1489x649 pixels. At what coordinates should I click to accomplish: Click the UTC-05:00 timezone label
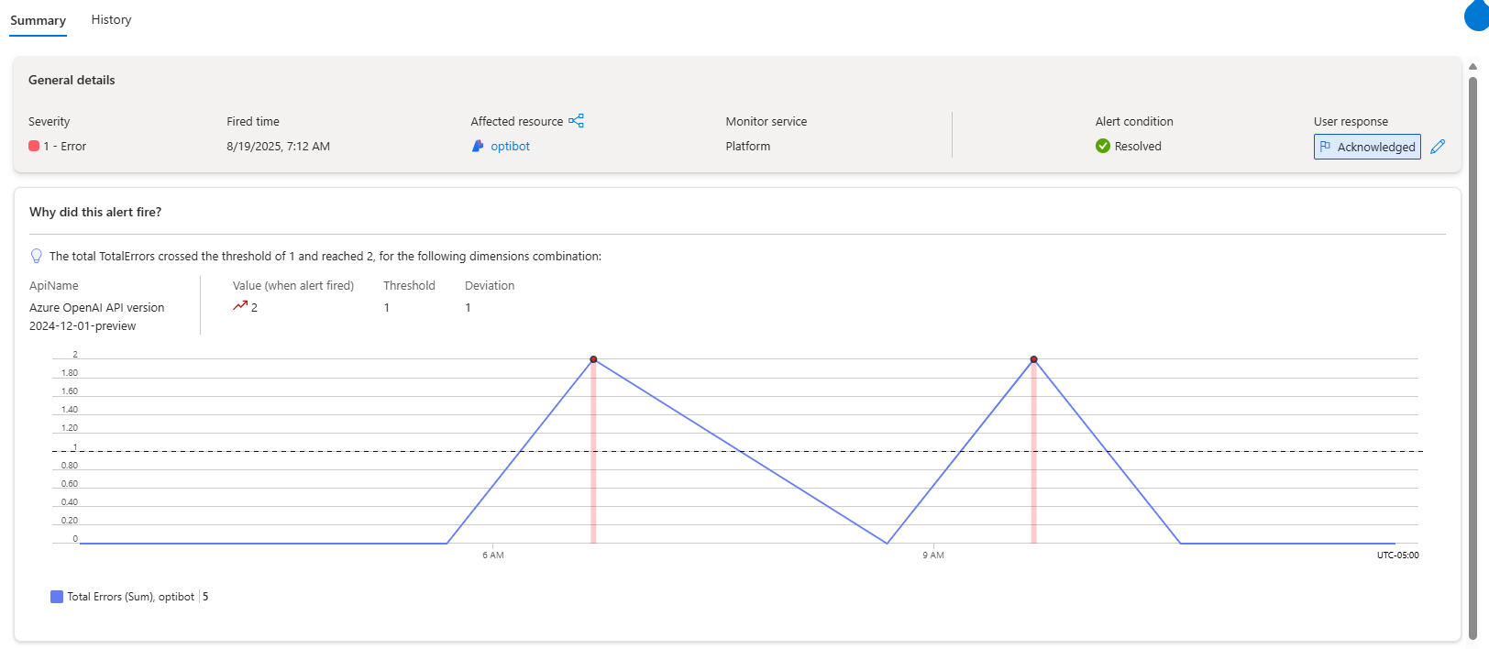coord(1397,555)
